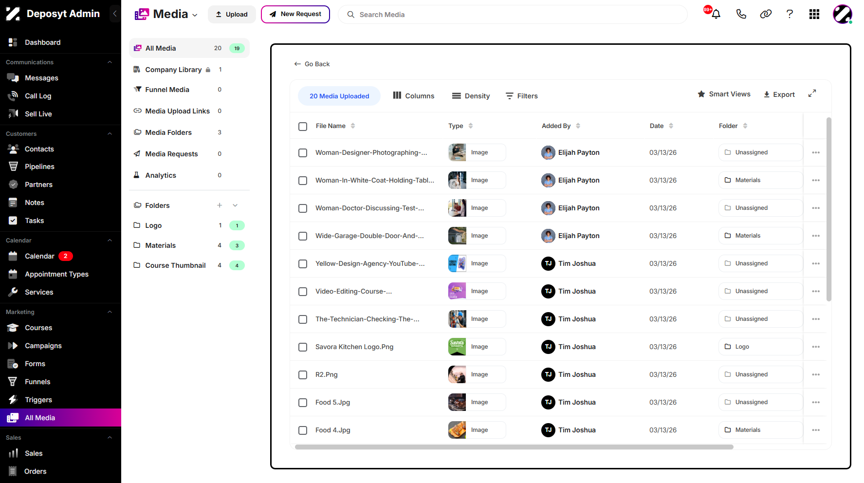Click the New Request button
Viewport: 864px width, 483px height.
[x=295, y=14]
